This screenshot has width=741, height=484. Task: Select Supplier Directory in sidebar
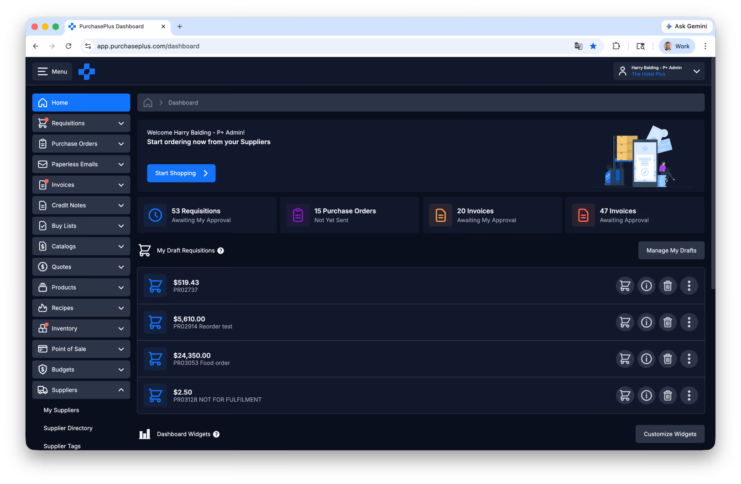pos(68,428)
